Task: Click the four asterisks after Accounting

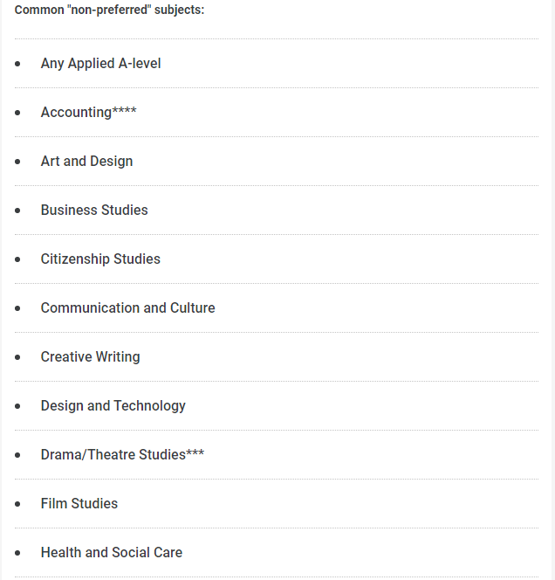Action: (x=125, y=111)
